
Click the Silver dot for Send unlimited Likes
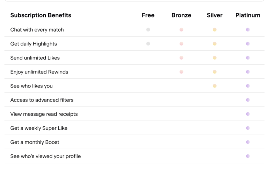(215, 58)
